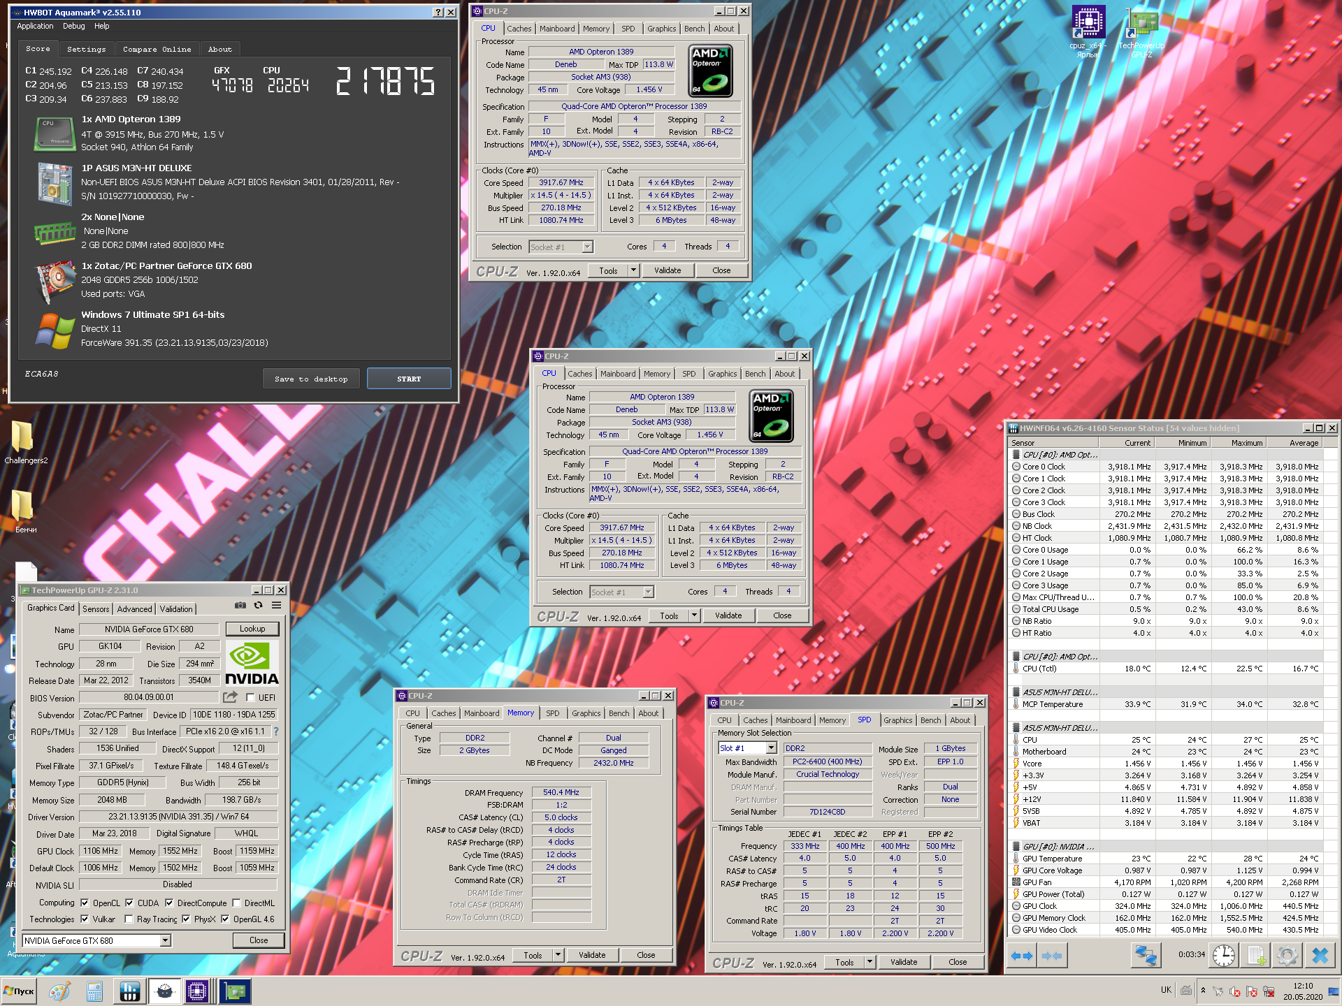The height and width of the screenshot is (1006, 1342).
Task: Toggle Vulkan checkbox in GPU-Z
Action: 85,919
